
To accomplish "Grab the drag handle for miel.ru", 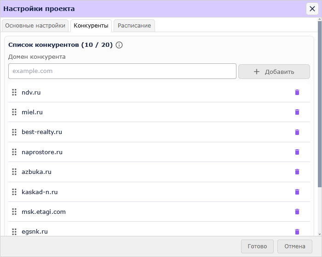I will (14, 112).
